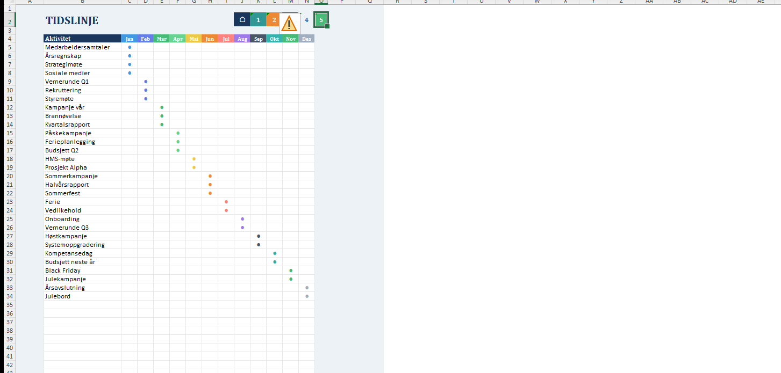Go to page 2 orange button
The image size is (781, 373).
(x=273, y=20)
